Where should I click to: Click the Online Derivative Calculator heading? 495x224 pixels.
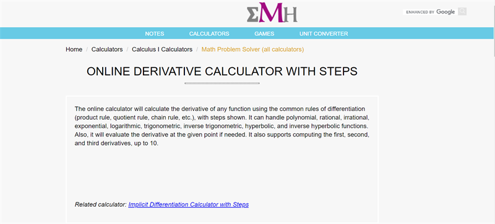[222, 72]
